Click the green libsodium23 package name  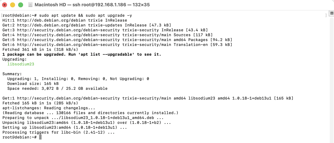(21, 64)
